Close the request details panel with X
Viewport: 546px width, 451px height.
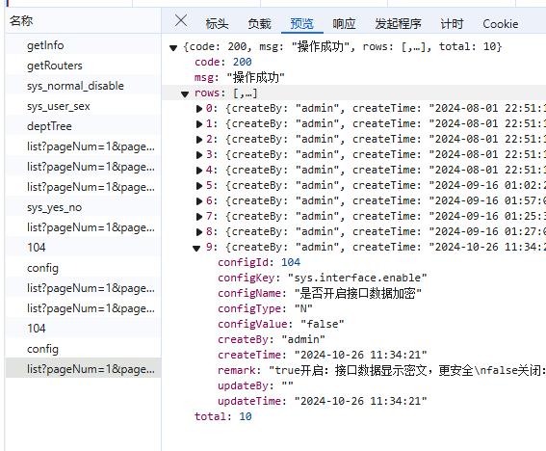[181, 21]
